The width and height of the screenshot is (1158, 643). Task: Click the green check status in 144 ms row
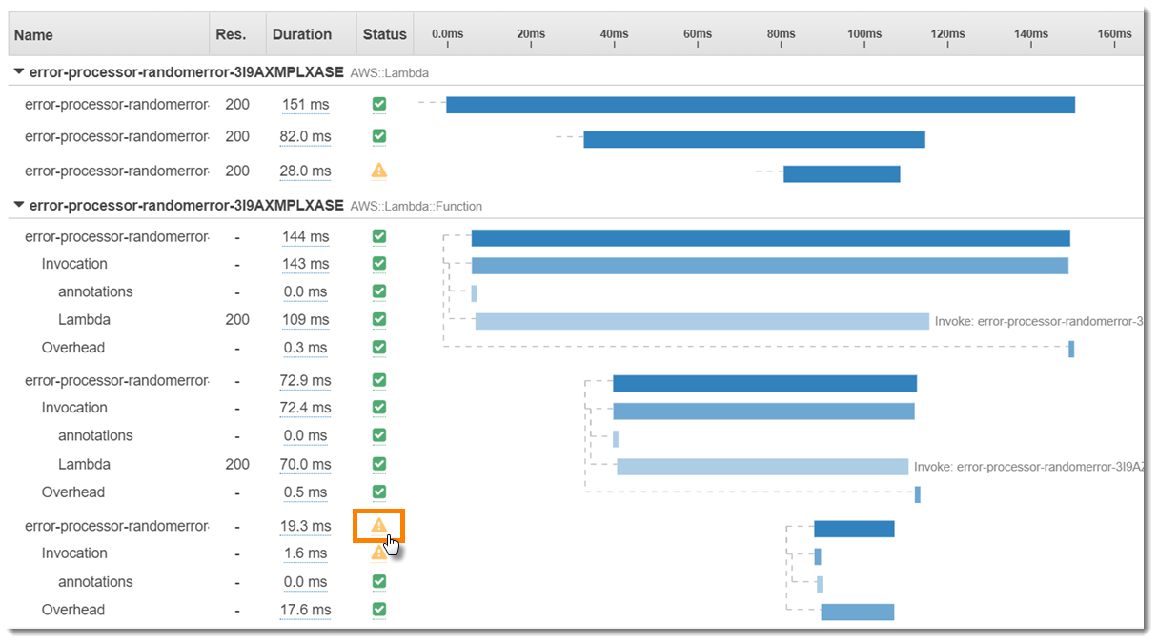[x=379, y=236]
